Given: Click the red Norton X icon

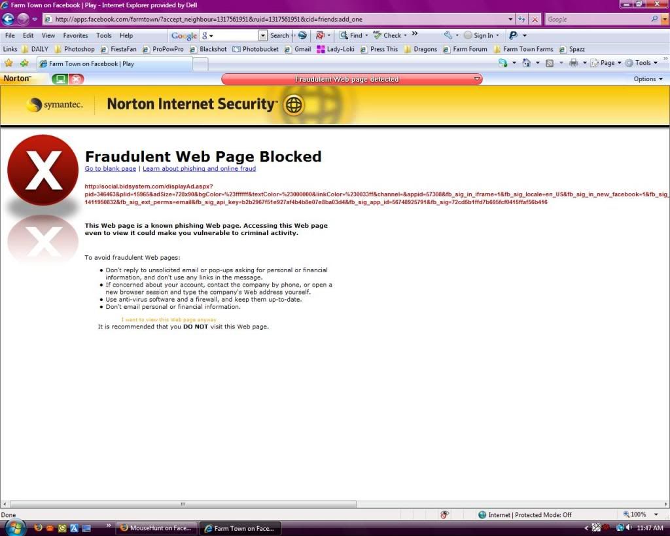Looking at the screenshot, I should pos(77,79).
